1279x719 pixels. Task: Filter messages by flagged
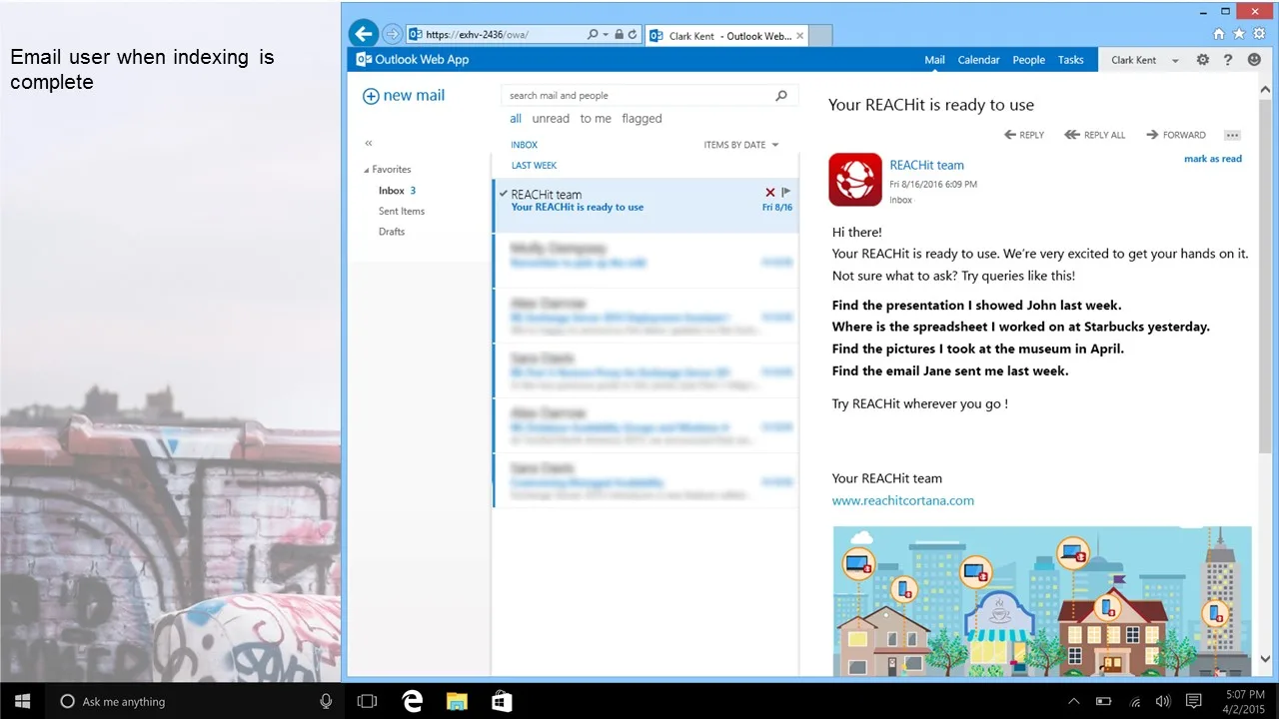point(641,119)
